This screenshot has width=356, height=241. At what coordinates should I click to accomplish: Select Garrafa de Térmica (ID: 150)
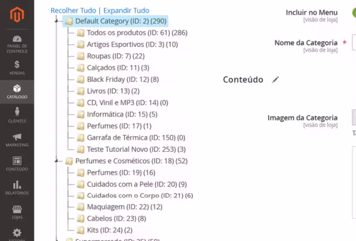[136, 137]
